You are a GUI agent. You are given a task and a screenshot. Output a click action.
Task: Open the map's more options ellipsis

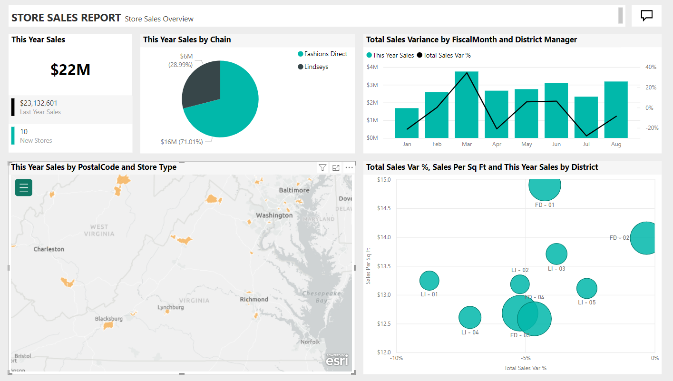point(349,167)
